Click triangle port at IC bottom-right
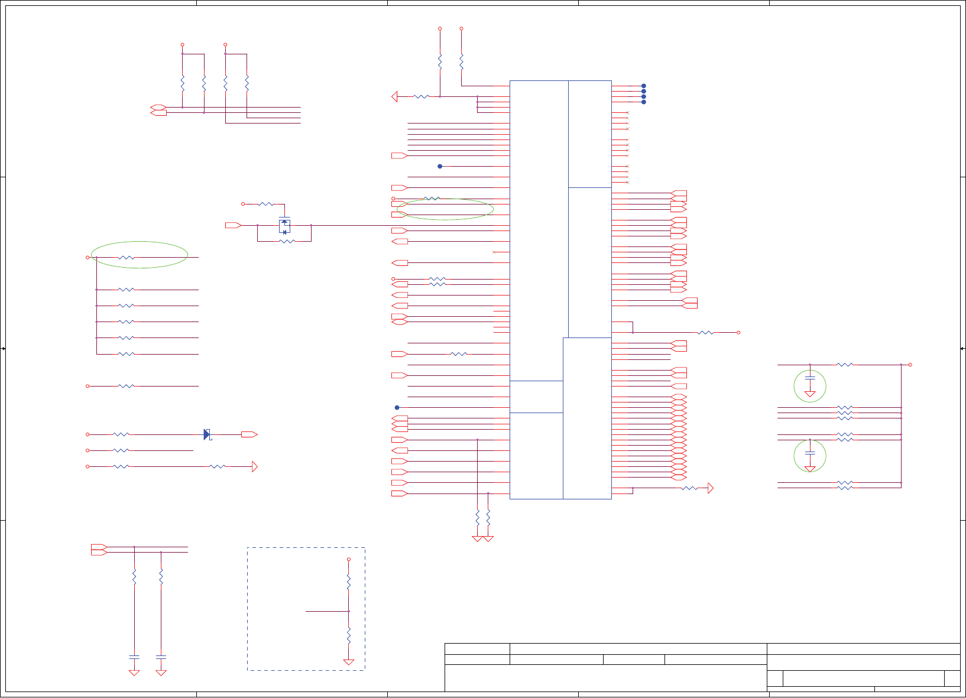966x698 pixels. [x=711, y=488]
